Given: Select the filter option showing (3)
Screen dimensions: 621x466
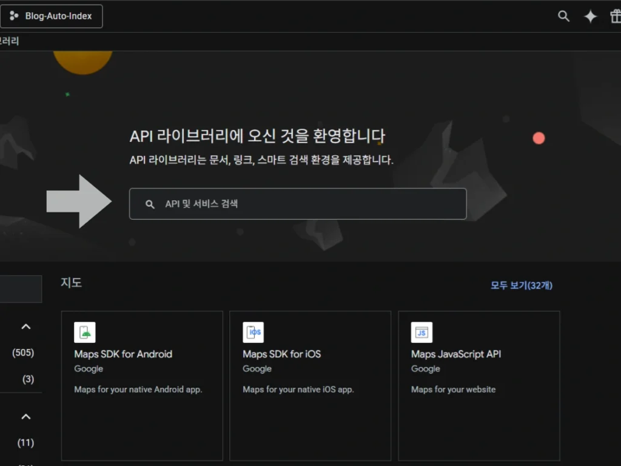Looking at the screenshot, I should coord(28,379).
